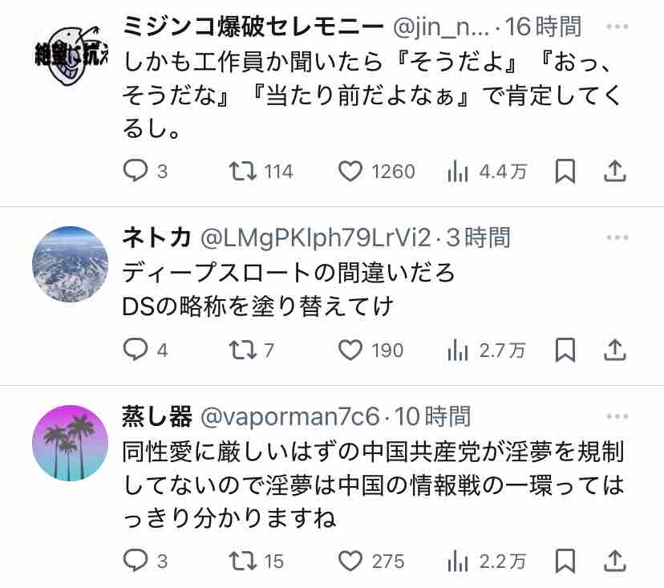
Task: Bookmark ネトカ's tweet
Action: click(x=565, y=350)
